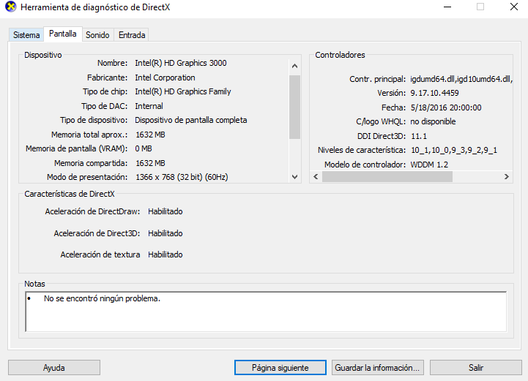Click the note No se encontró ningún problema
The width and height of the screenshot is (528, 381).
pos(102,298)
